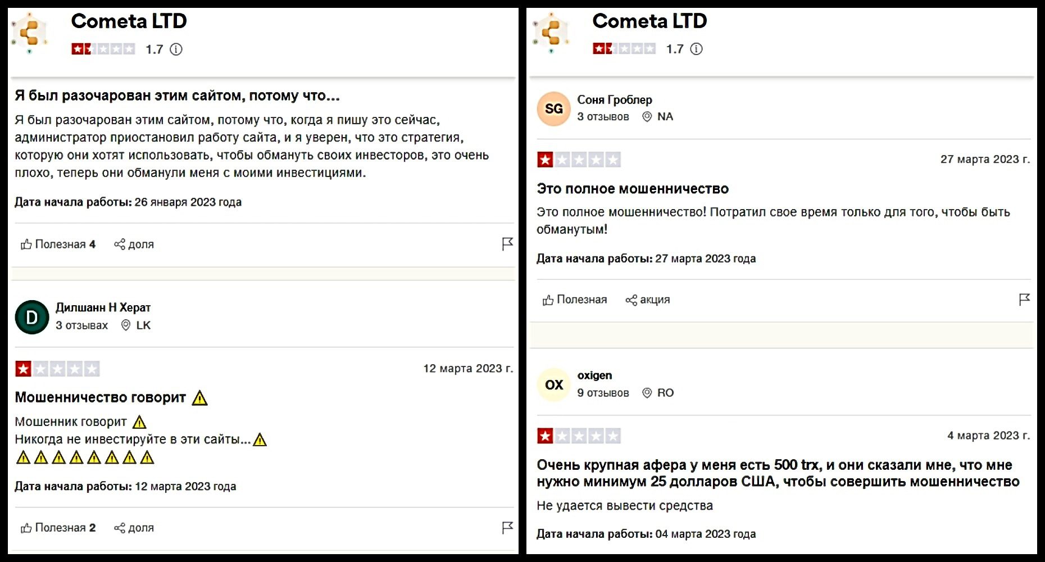Click the info icon next to left 1.7 rating
The image size is (1045, 562).
176,49
